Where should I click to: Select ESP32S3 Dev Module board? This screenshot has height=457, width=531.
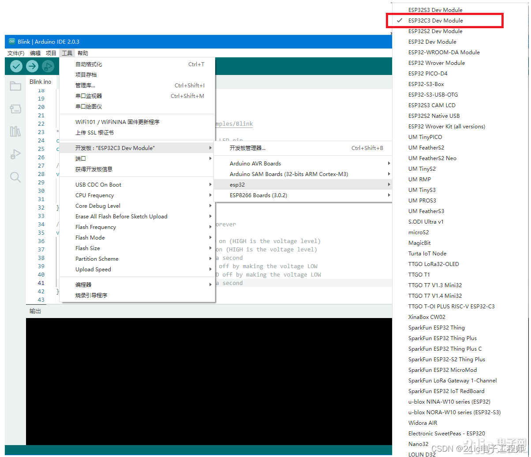click(436, 10)
